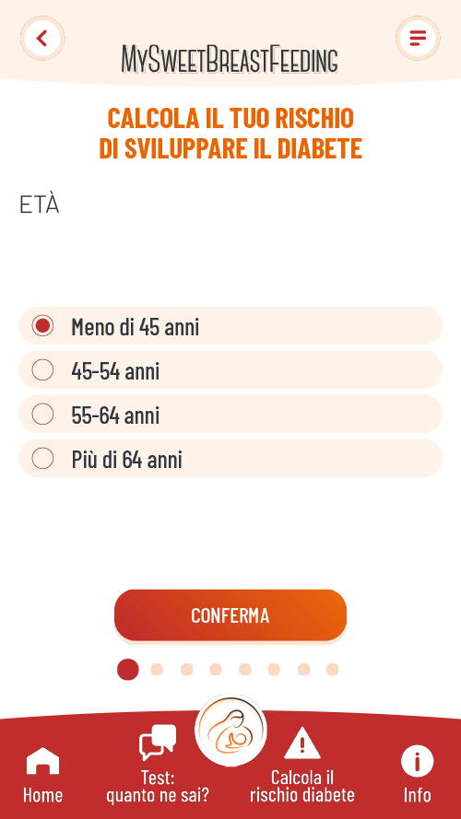
Task: Tap the Home house icon
Action: 42,761
